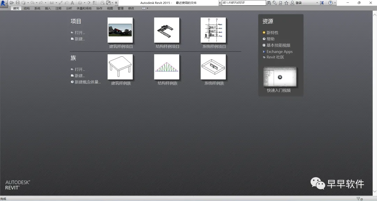Open Customize Quick Access Toolbar dropdown
This screenshot has height=201, width=377.
(x=116, y=3)
